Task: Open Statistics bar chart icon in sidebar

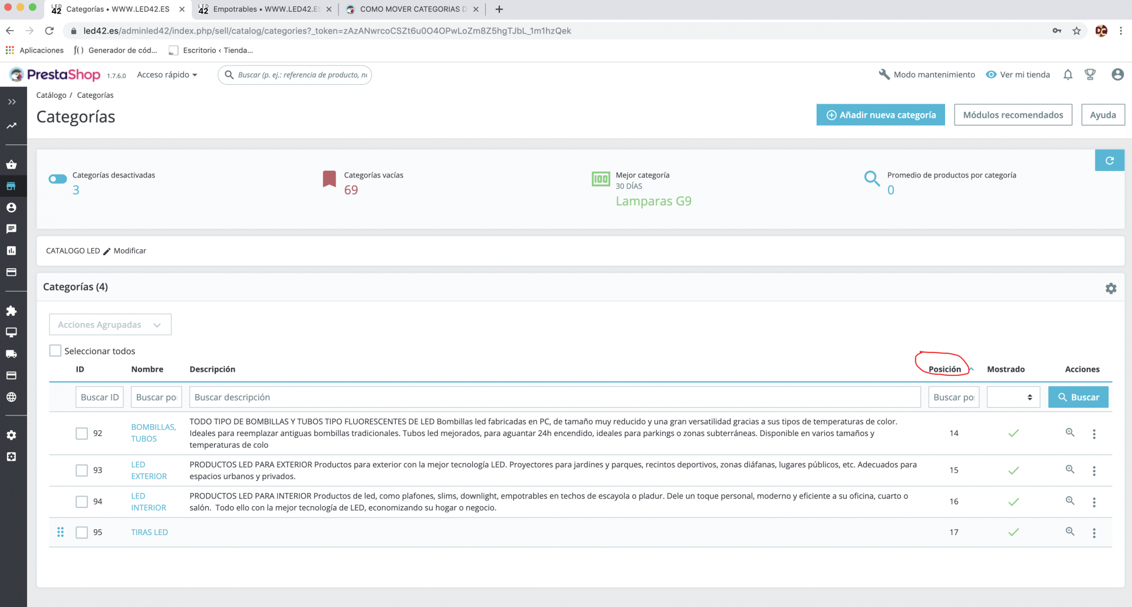Action: click(x=11, y=250)
